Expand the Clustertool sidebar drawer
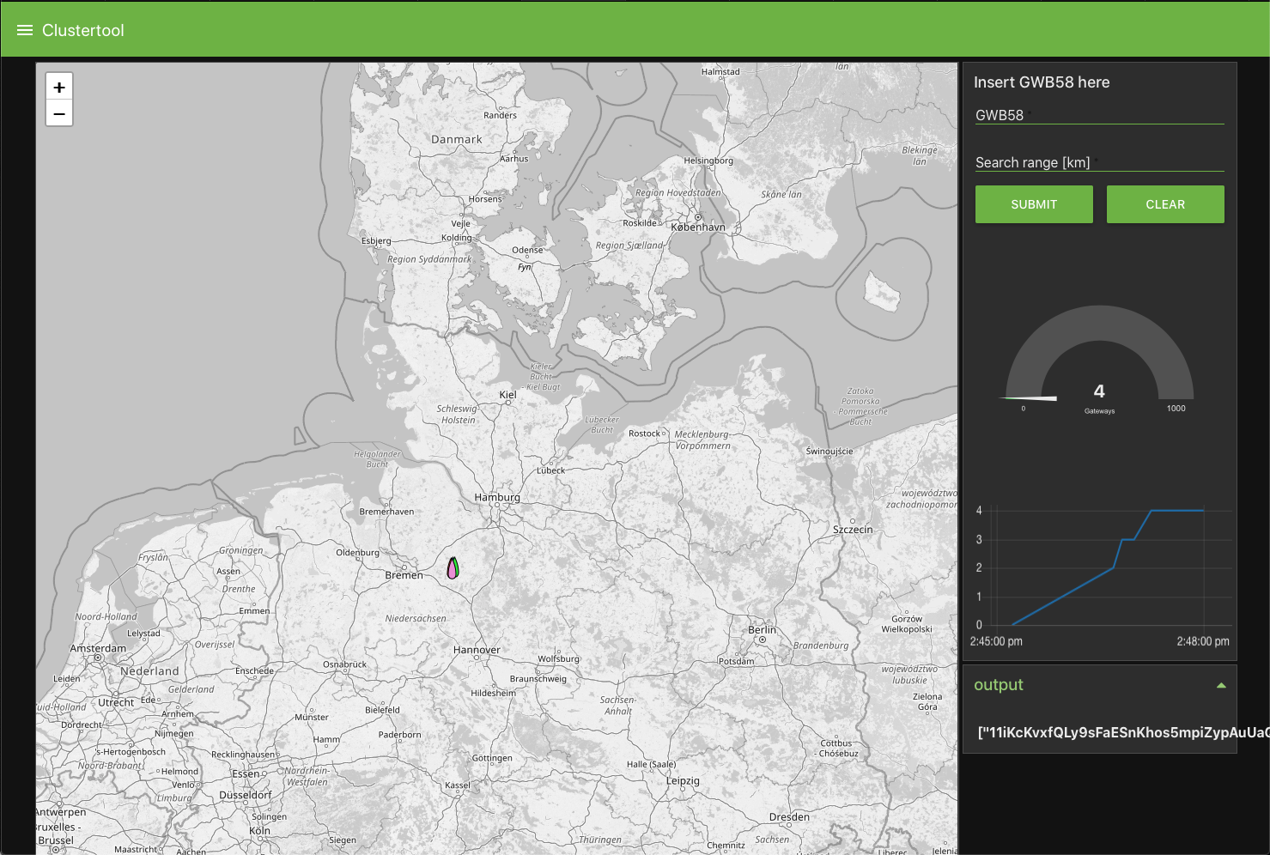The width and height of the screenshot is (1270, 855). pyautogui.click(x=24, y=28)
